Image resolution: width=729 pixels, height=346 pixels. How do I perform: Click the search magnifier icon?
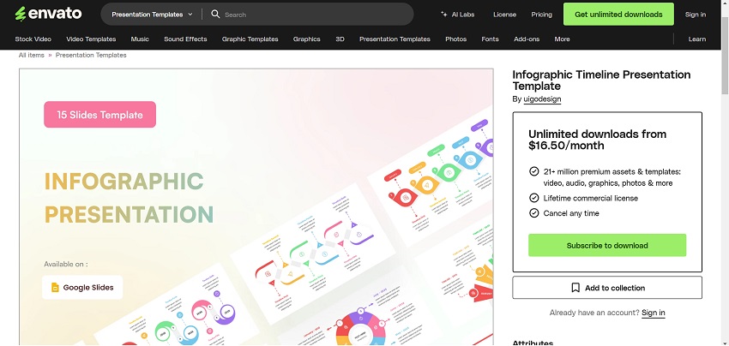tap(215, 14)
